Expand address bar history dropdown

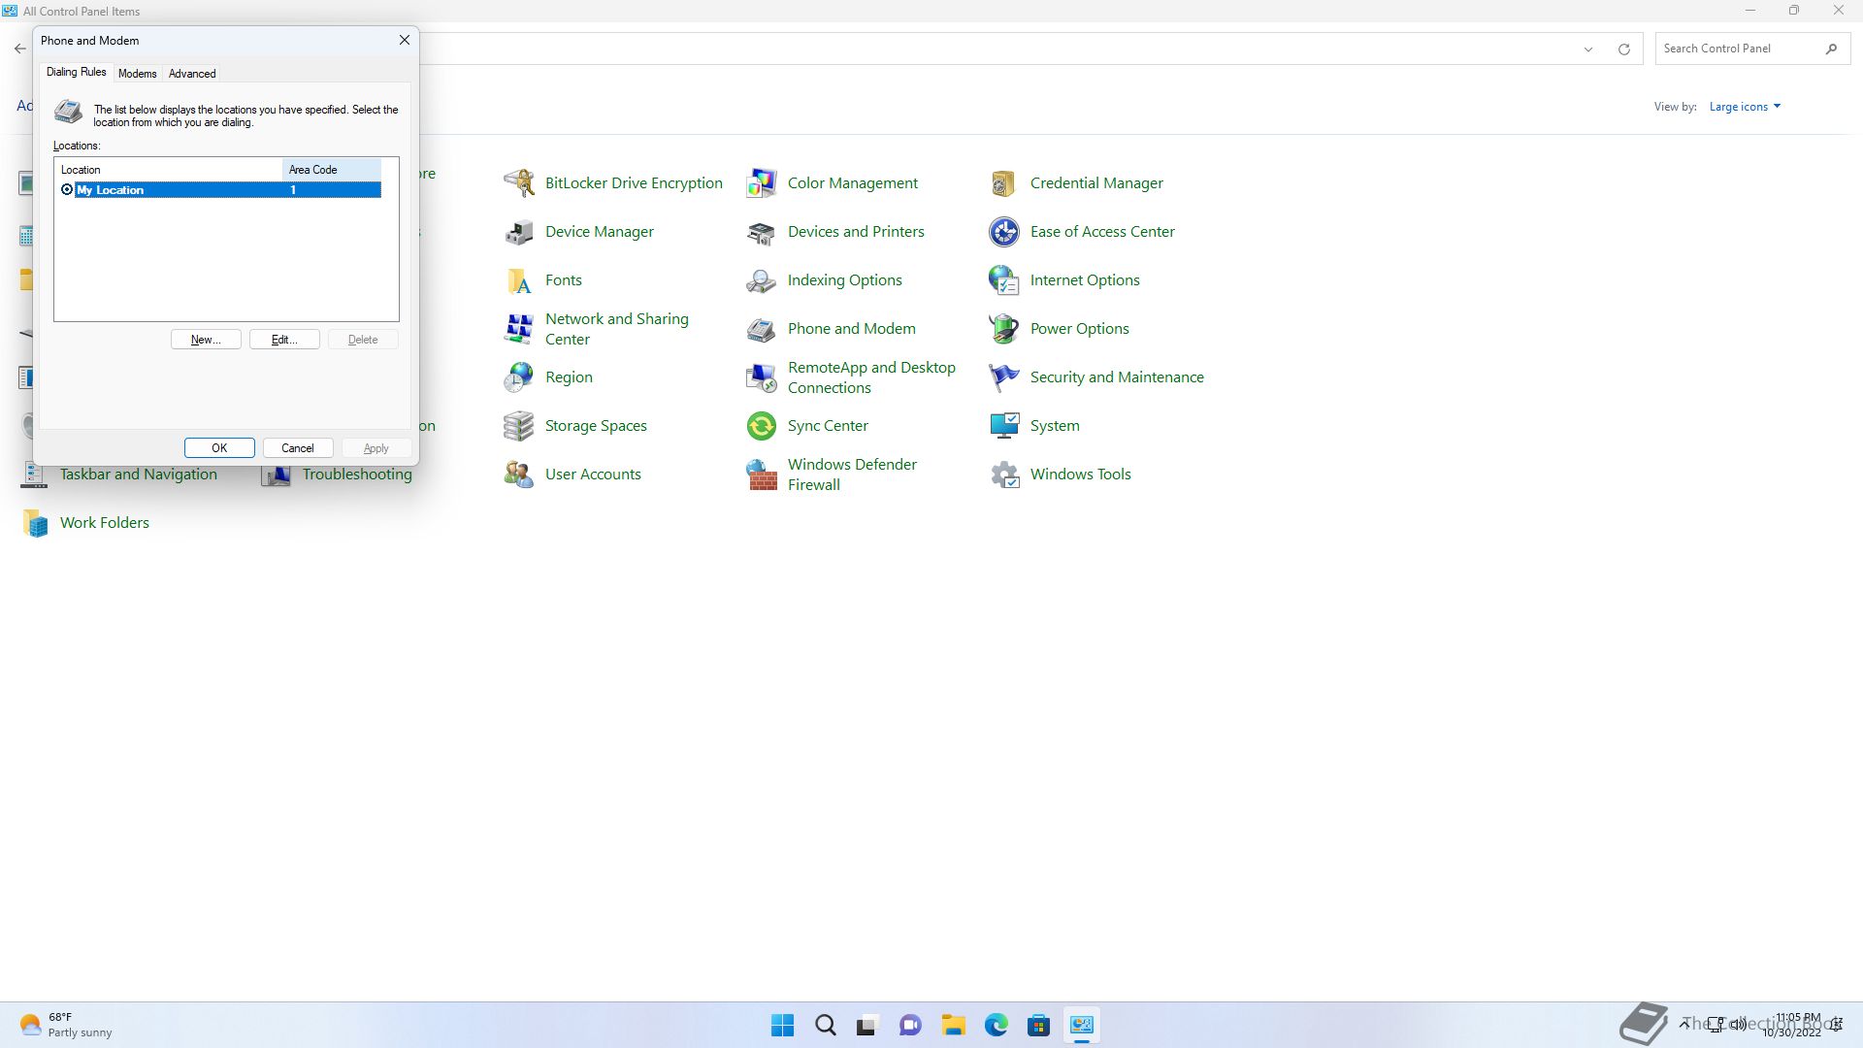click(x=1588, y=49)
